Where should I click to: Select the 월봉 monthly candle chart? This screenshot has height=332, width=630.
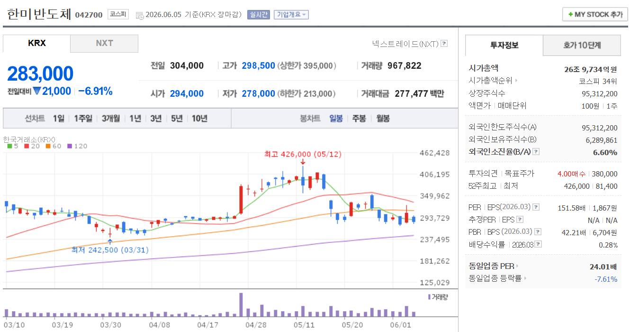(x=383, y=119)
